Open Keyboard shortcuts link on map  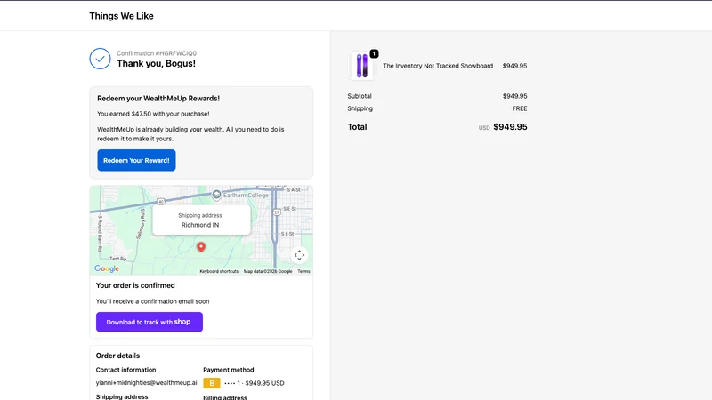[219, 271]
